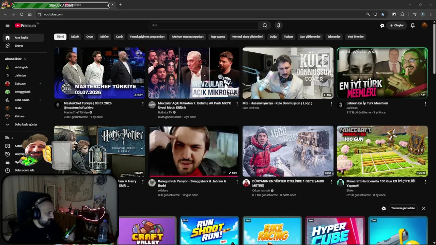Open Swaggybark channel avatar in sidebar
This screenshot has height=245, width=436.
click(7, 92)
